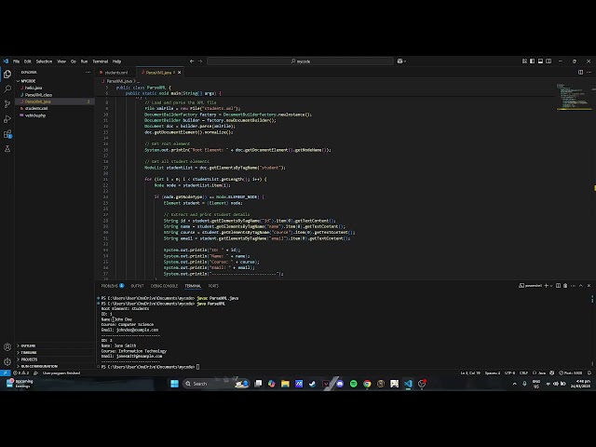
Task: Close the ParseXML.java editor tab
Action: click(x=180, y=73)
